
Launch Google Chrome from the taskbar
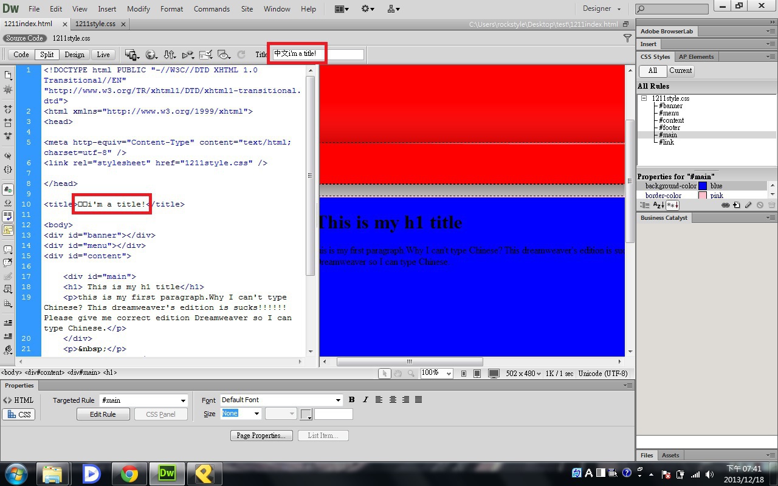pyautogui.click(x=129, y=473)
